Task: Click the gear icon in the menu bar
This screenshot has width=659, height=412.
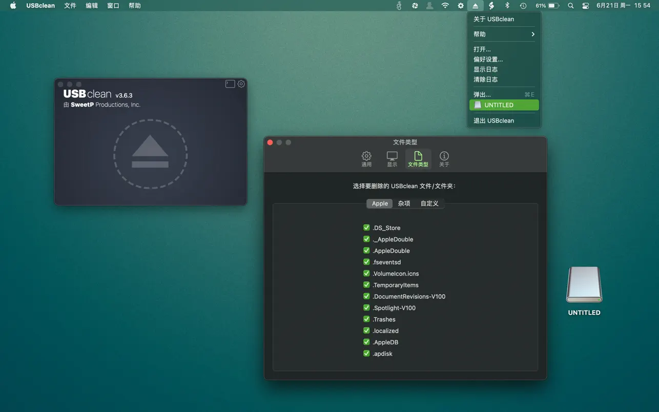Action: tap(461, 6)
